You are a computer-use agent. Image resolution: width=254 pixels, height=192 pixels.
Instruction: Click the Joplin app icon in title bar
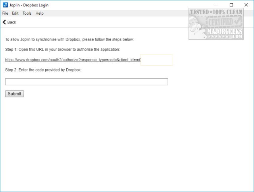point(5,5)
